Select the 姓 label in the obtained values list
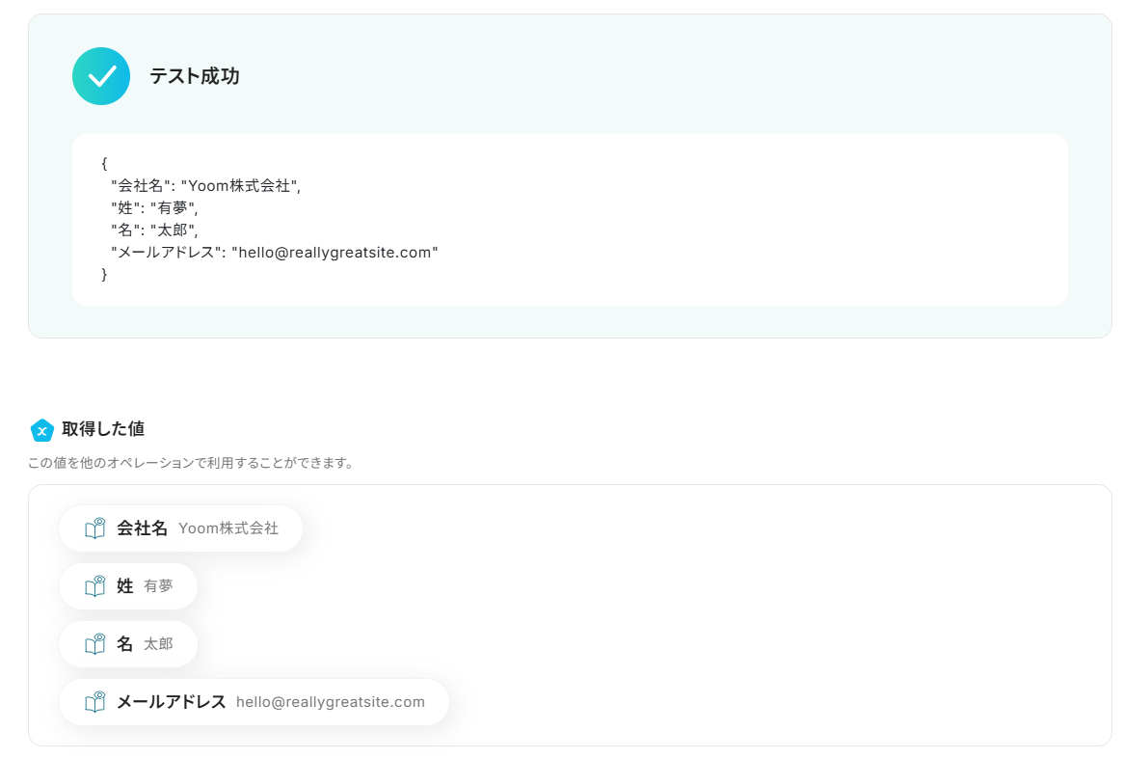1123x758 pixels. tap(125, 586)
